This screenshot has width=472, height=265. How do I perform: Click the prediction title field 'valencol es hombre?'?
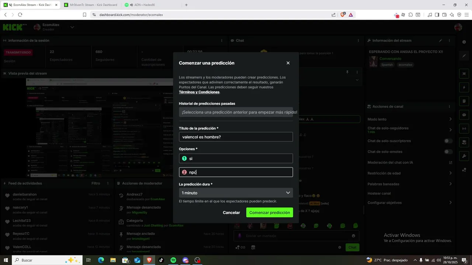(x=236, y=137)
